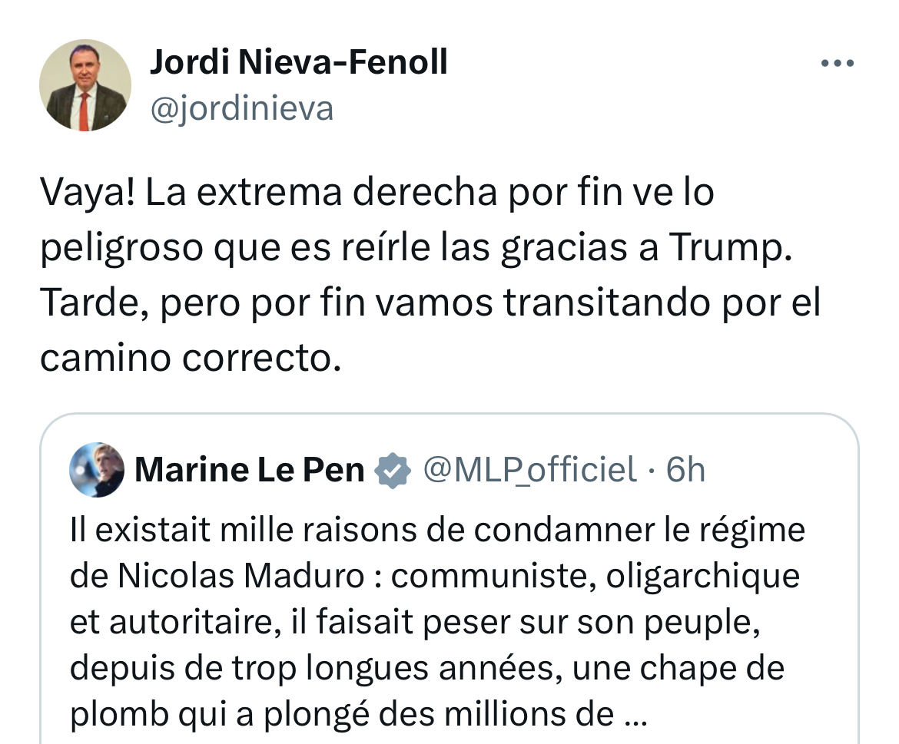Image resolution: width=899 pixels, height=744 pixels.
Task: Open the three-dot more options menu
Action: (837, 64)
